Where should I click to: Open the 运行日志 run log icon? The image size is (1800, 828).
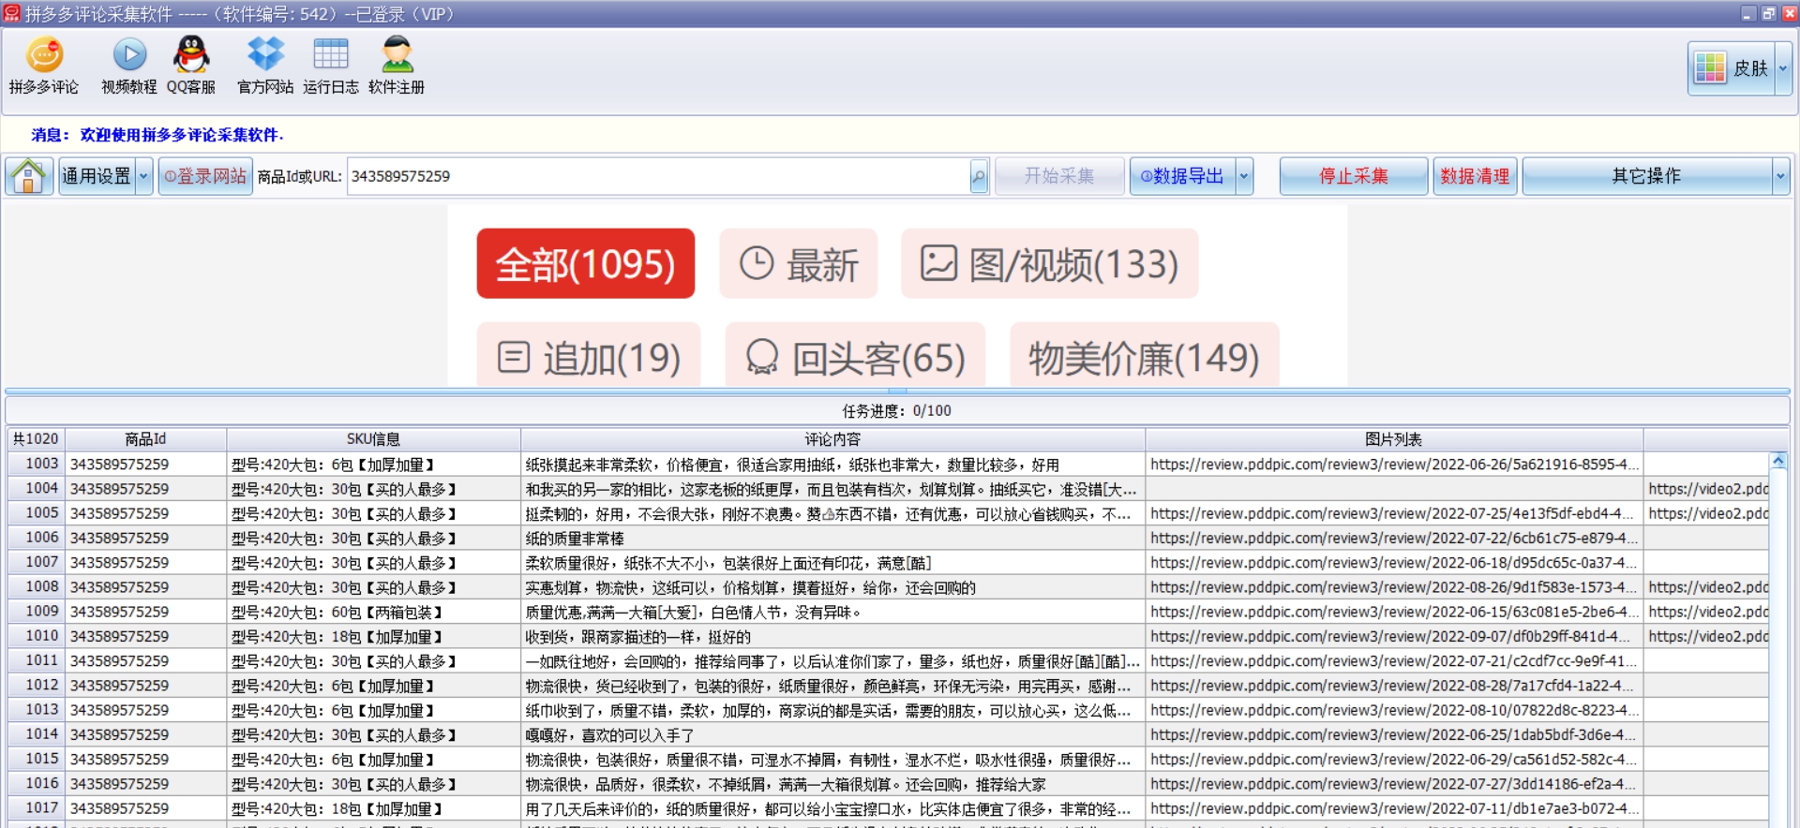click(331, 66)
